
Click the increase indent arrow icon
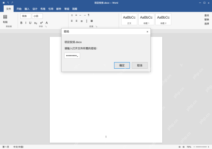click(x=84, y=15)
